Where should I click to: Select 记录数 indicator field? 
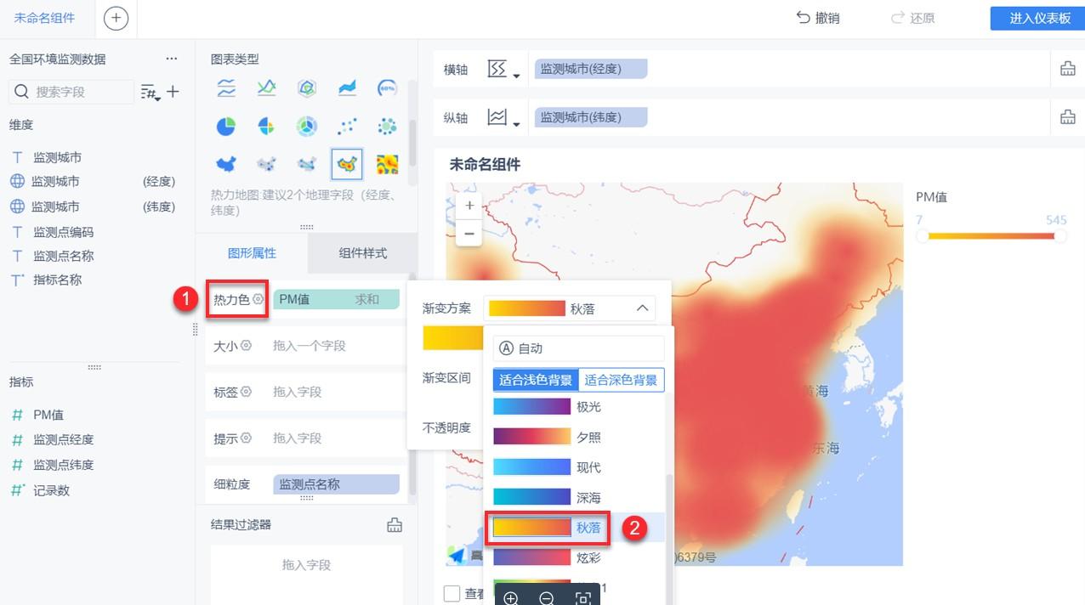point(51,490)
